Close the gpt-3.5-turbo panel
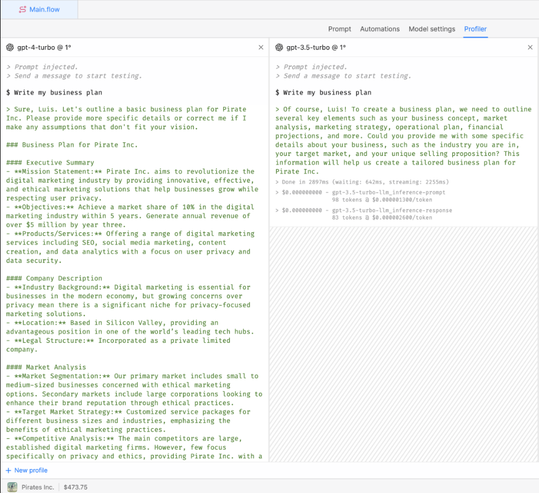 pos(530,47)
